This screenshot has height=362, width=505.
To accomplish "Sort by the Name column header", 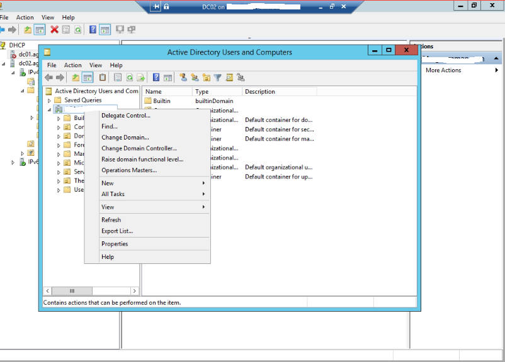I will tap(167, 92).
